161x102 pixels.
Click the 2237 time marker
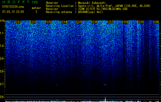coord(110,22)
